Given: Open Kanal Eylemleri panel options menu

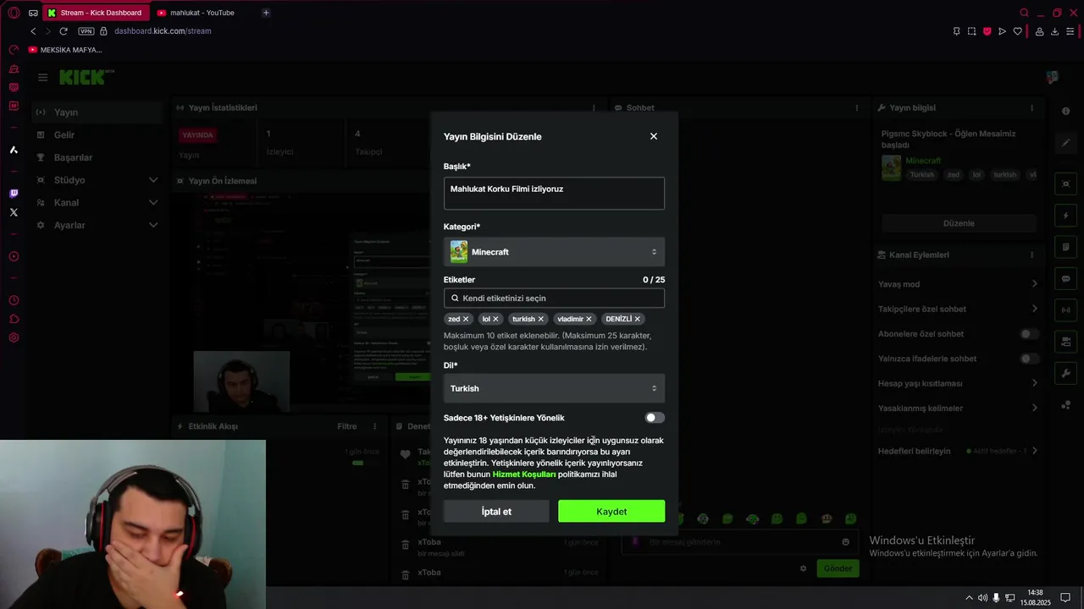Looking at the screenshot, I should tap(1031, 255).
